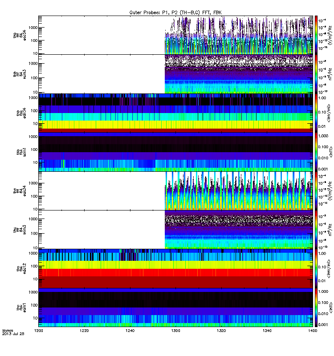Viewport: 334px width, 356px height.
Task: Click the '1300' time label on the x-axis
Action: point(175,331)
